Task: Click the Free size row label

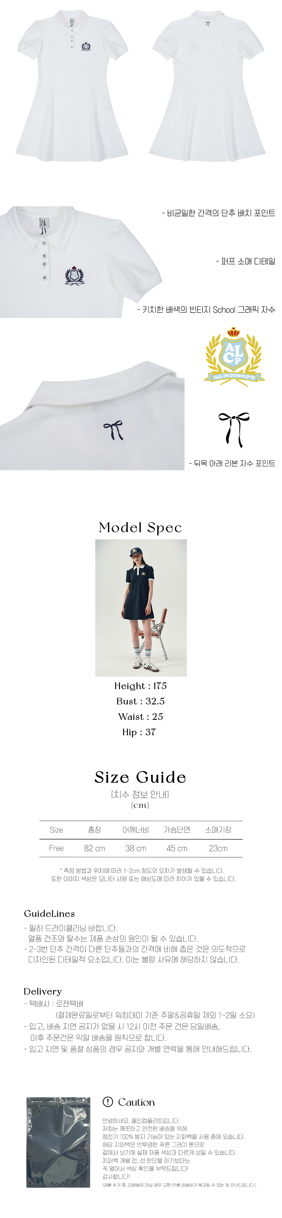Action: click(56, 848)
